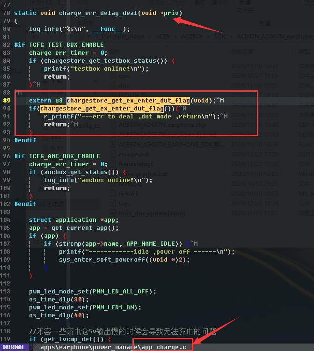
Task: Click PWM_LED_ALL_OFF on line 113
Action: coord(121,292)
